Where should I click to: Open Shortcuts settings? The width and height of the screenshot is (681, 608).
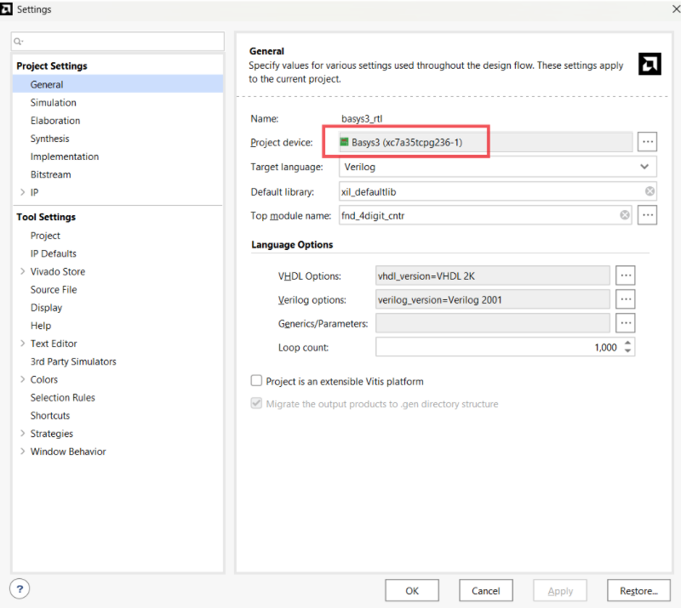click(x=50, y=415)
